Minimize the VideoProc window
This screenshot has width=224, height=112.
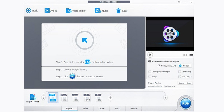185,2
